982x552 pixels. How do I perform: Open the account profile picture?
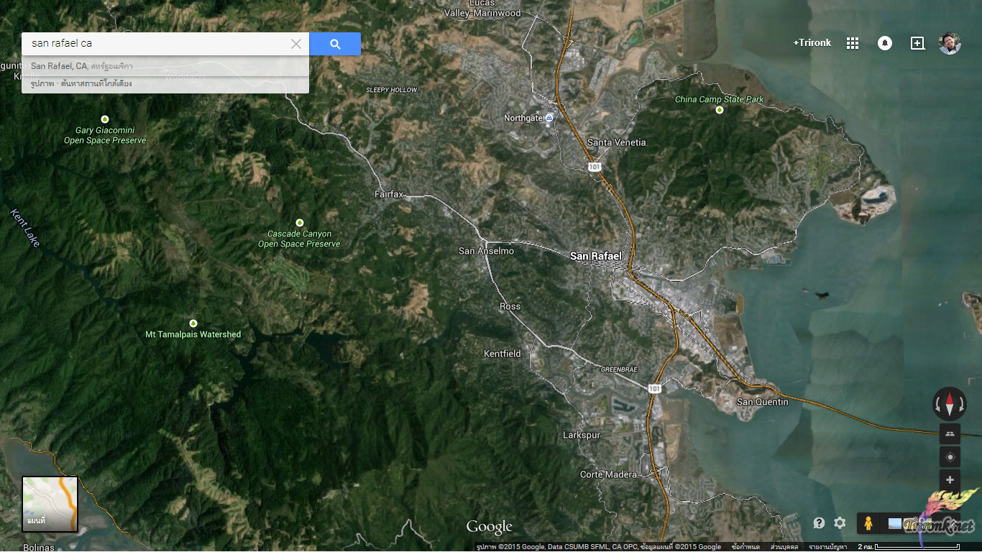pos(950,43)
